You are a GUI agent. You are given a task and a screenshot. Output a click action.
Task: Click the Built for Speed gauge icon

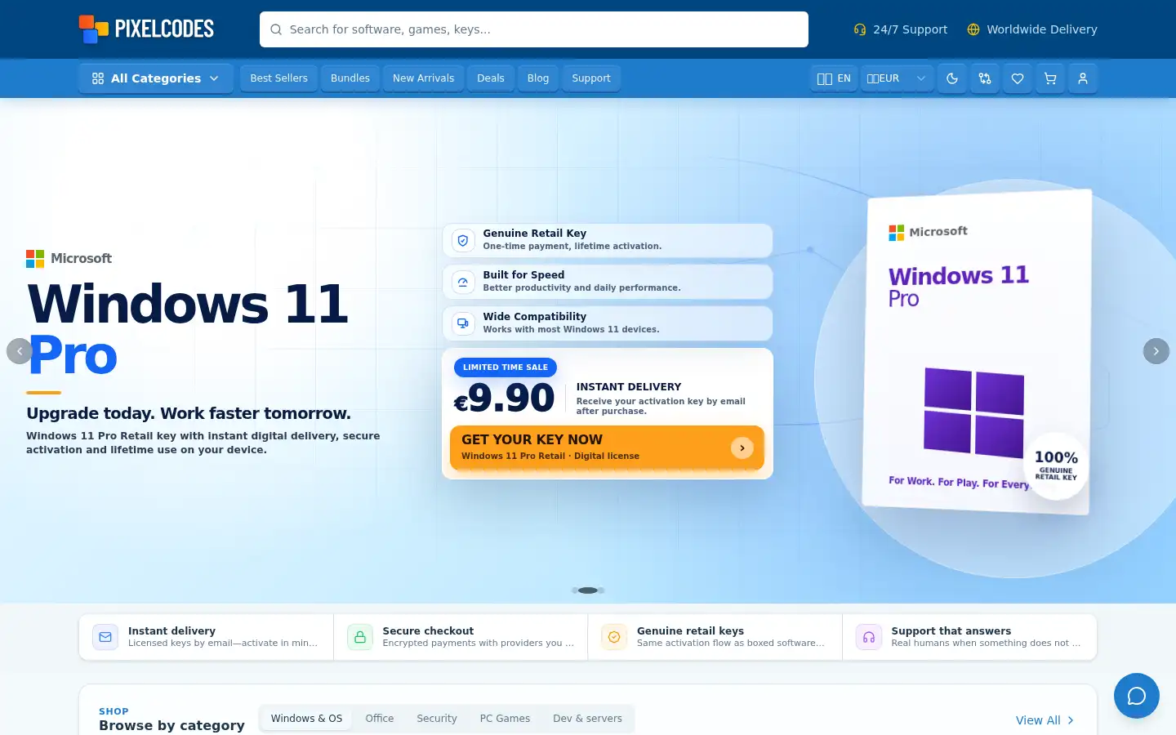[x=463, y=282]
